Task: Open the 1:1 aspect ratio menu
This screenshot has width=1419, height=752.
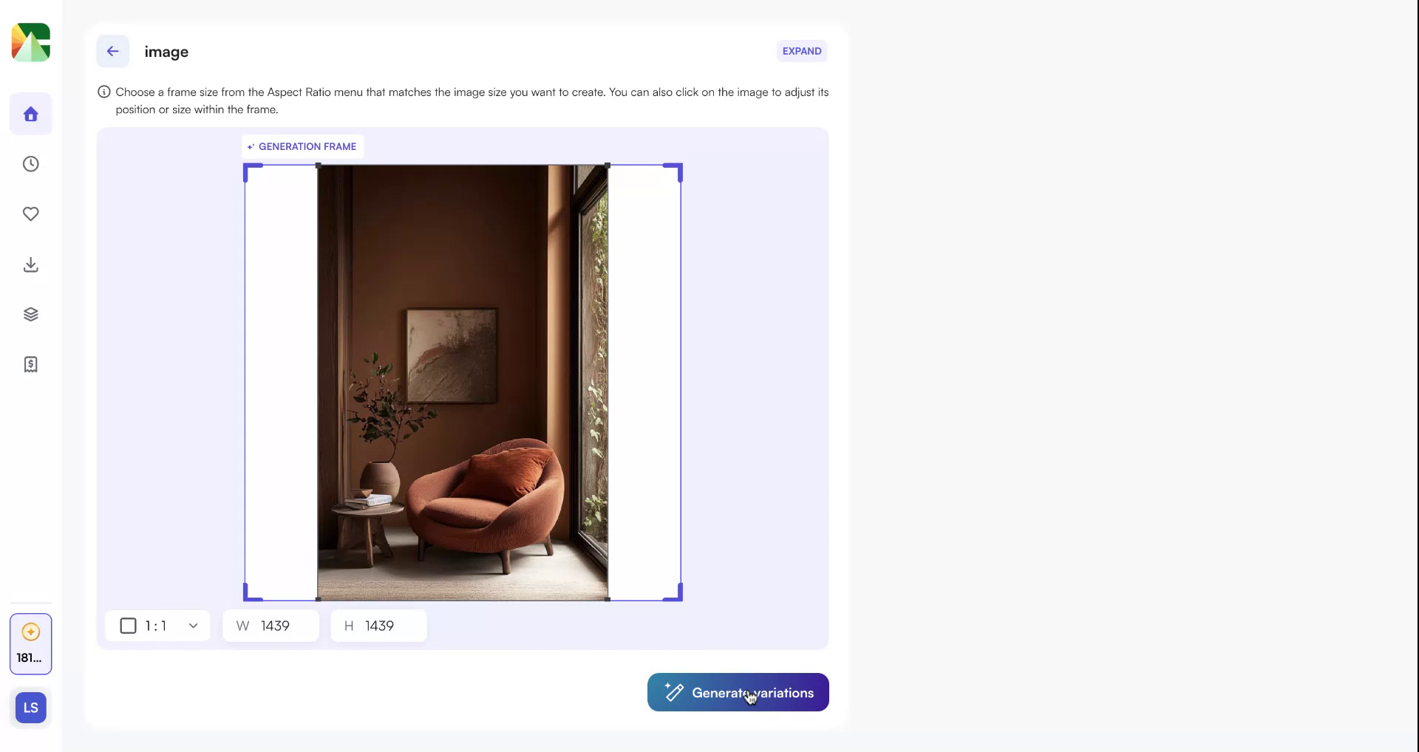Action: [156, 626]
